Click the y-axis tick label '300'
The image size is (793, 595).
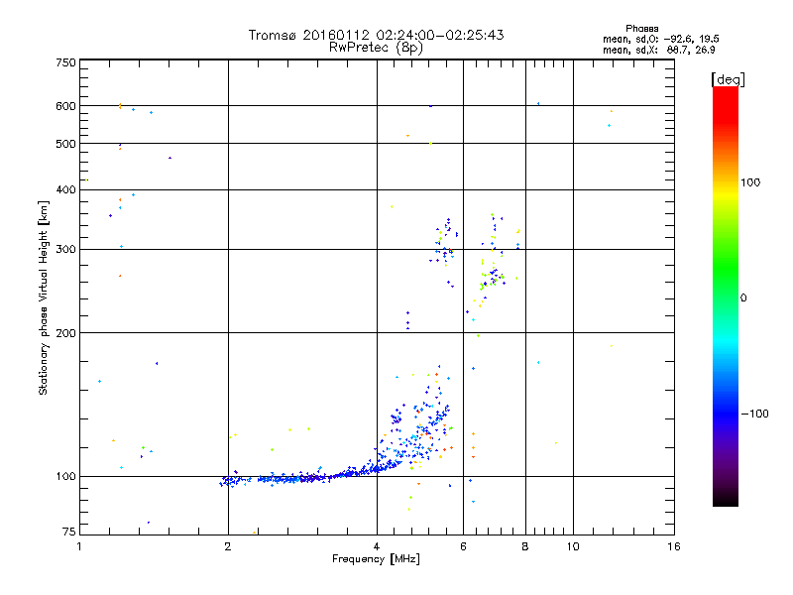(66, 250)
